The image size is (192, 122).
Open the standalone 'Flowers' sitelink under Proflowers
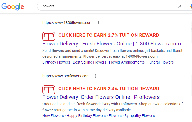[x=115, y=116]
